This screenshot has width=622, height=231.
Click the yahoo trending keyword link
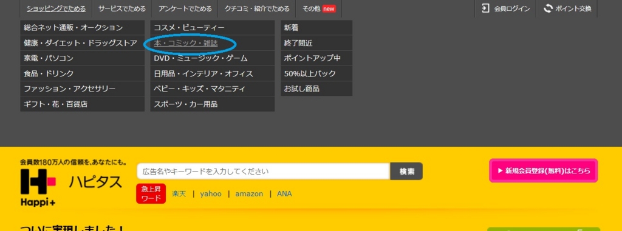point(211,194)
